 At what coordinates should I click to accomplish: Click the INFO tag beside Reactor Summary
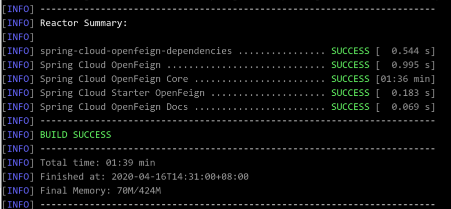[x=18, y=23]
